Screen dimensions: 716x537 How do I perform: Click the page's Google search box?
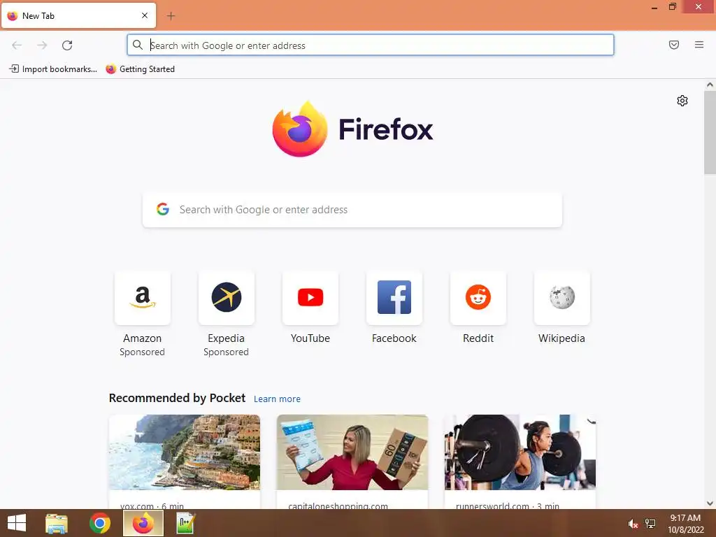pyautogui.click(x=352, y=210)
